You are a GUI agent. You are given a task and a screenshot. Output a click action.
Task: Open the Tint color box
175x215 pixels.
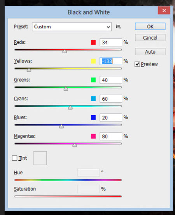pos(40,158)
